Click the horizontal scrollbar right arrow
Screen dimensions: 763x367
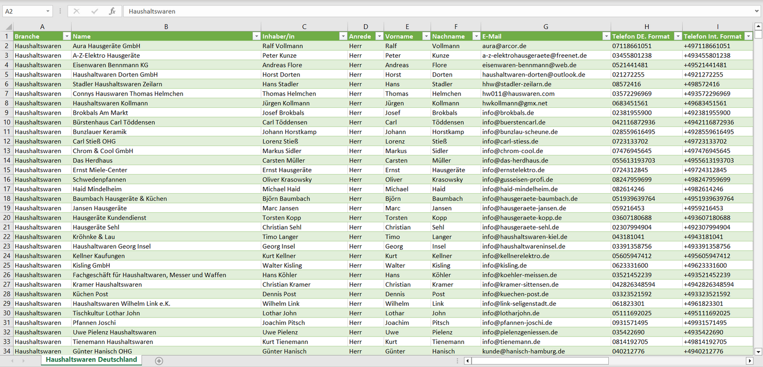coord(749,361)
